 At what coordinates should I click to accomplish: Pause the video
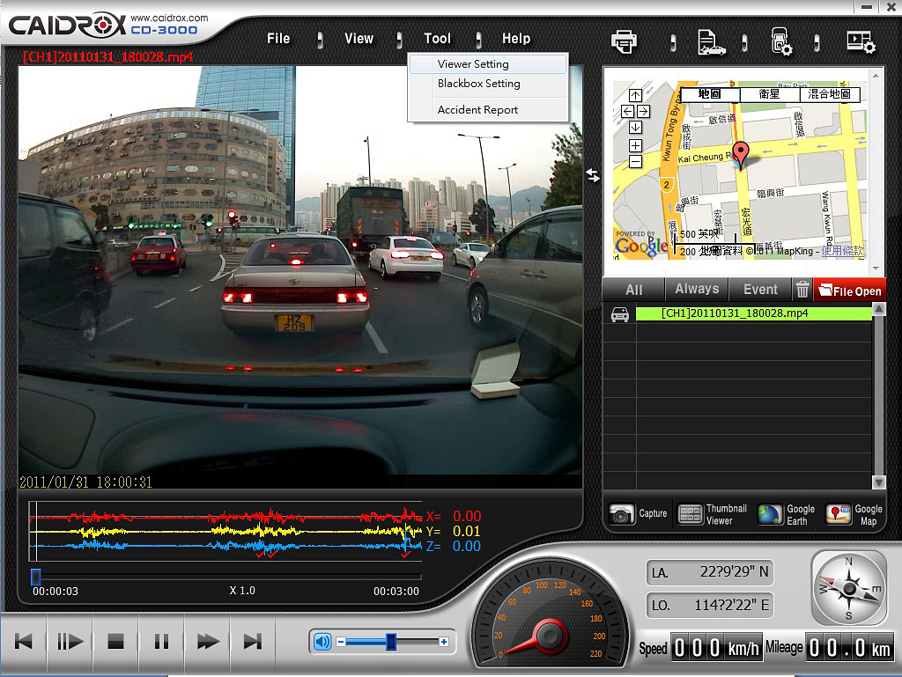tap(162, 642)
